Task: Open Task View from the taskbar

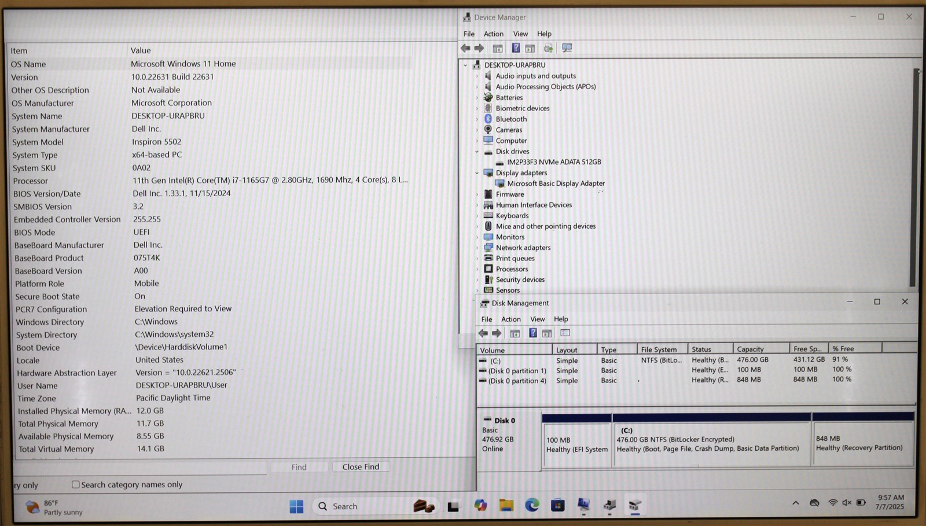Action: [453, 506]
